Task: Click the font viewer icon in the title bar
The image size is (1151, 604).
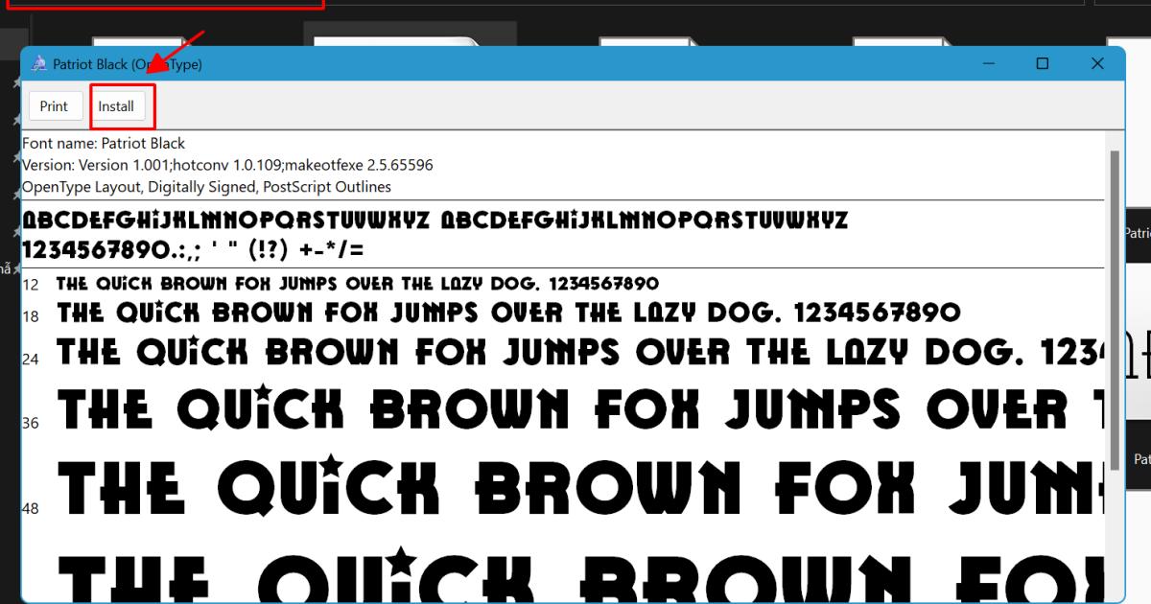Action: (38, 63)
